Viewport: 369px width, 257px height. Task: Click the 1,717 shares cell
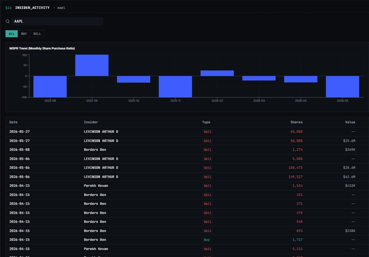pos(298,240)
